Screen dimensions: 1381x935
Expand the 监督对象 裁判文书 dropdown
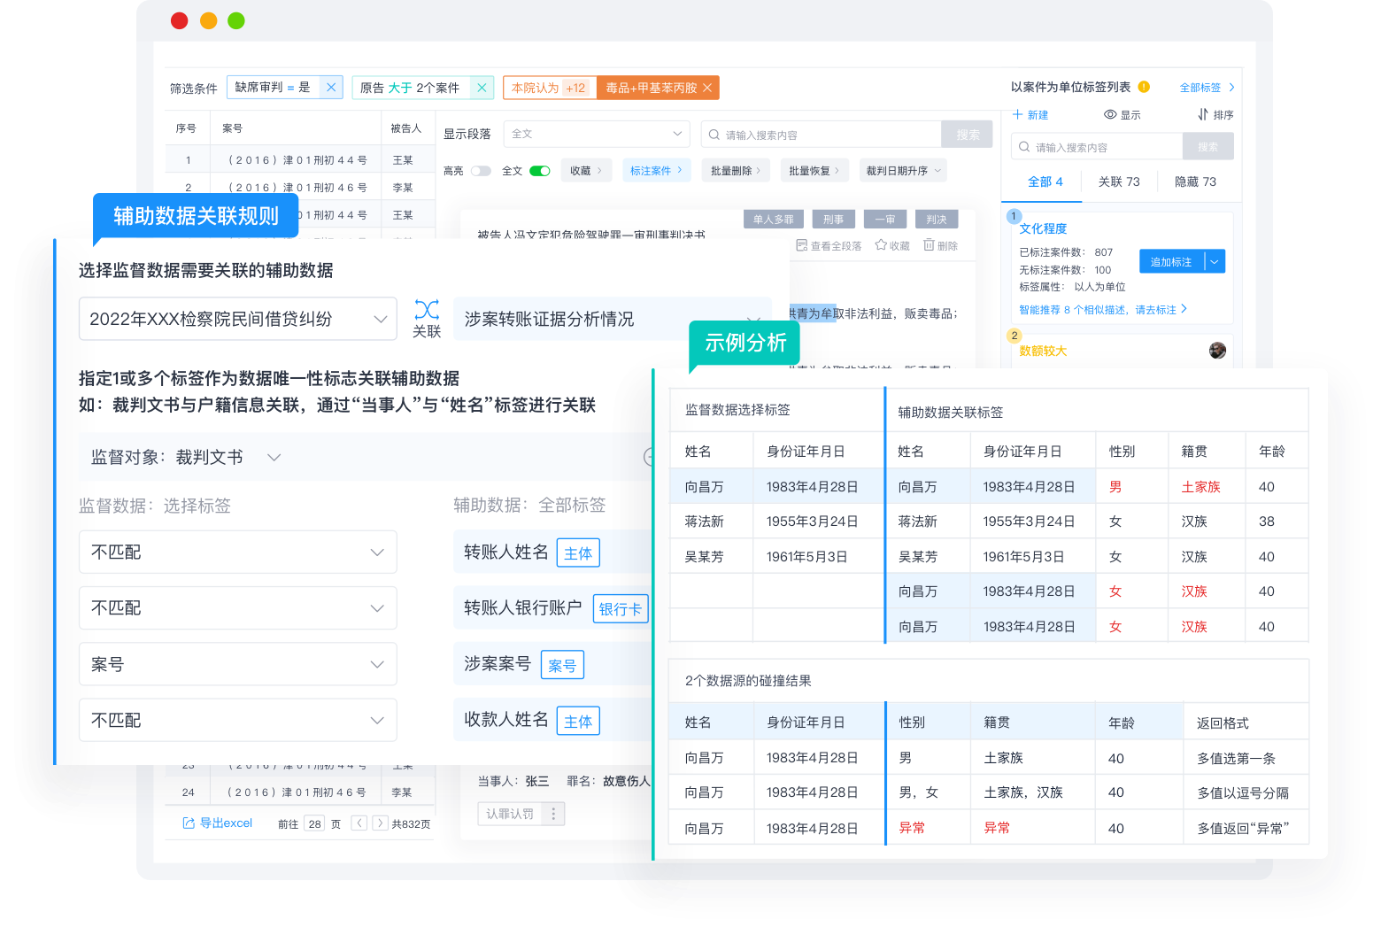click(x=274, y=457)
